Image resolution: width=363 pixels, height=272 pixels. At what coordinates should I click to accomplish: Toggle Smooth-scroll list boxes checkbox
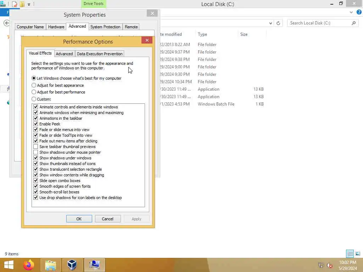point(36,192)
